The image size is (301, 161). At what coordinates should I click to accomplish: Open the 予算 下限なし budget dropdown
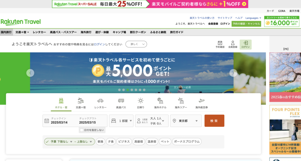tap(61, 142)
